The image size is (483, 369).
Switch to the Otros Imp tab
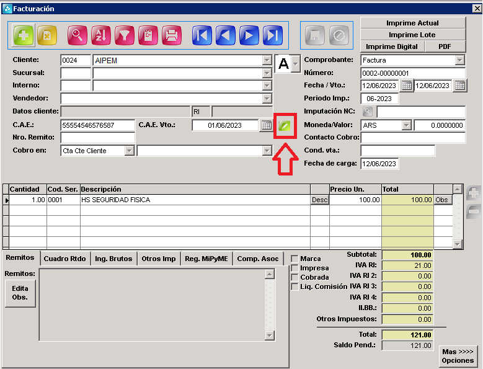click(159, 259)
